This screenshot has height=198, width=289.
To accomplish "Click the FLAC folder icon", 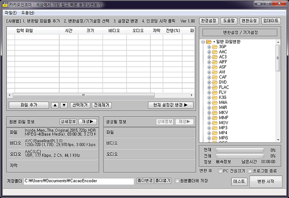I will [215, 87].
